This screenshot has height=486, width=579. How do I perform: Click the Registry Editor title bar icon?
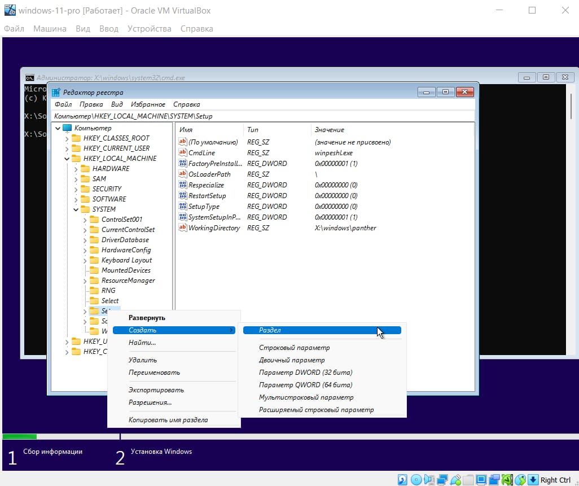pos(56,93)
